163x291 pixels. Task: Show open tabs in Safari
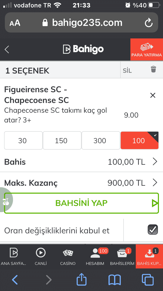coord(147,280)
